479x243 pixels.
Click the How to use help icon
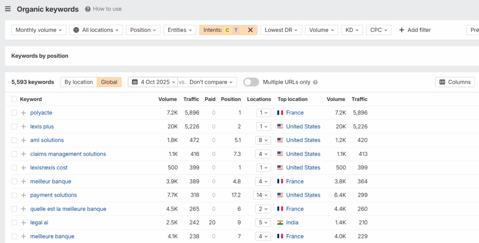coord(88,9)
